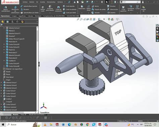Choose the Nervio rib tool
Image resolution: width=159 pixels, height=127 pixels.
[95, 6]
